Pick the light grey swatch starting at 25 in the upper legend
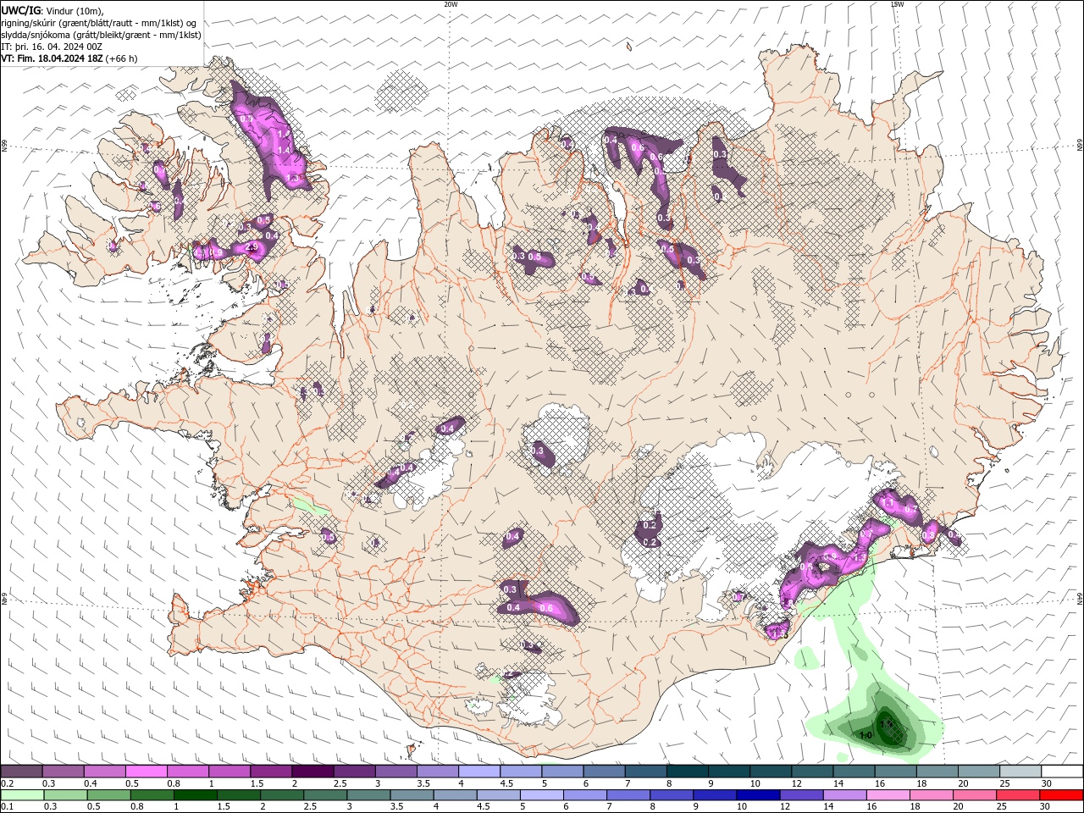Screen dimensions: 1084x813 click(1020, 772)
